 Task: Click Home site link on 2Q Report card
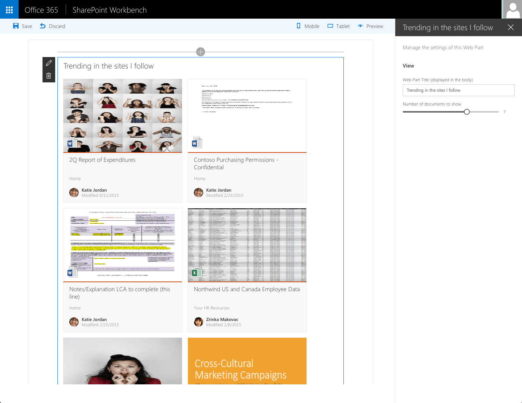coord(75,179)
